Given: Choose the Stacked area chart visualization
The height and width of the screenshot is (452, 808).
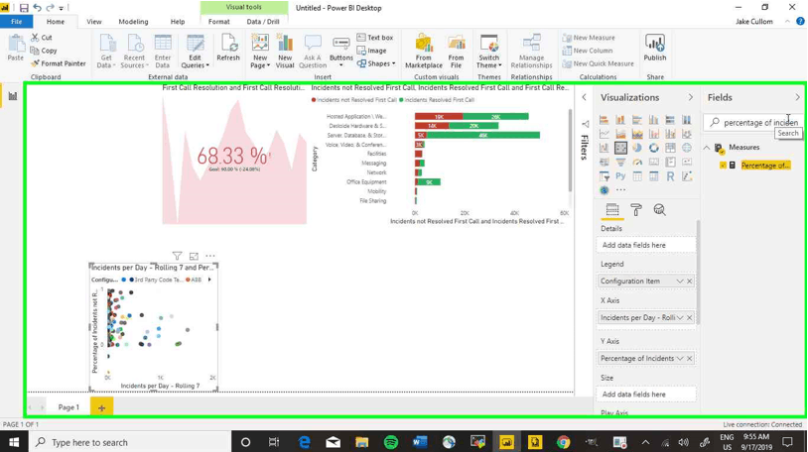Looking at the screenshot, I should (x=637, y=134).
